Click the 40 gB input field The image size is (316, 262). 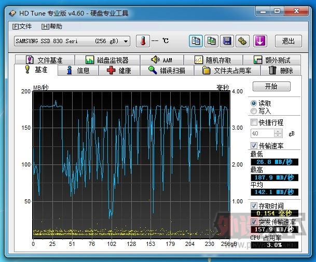(x=262, y=133)
